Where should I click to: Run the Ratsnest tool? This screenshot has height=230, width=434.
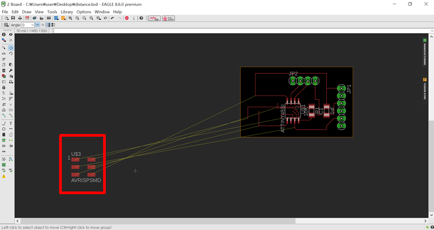4,159
